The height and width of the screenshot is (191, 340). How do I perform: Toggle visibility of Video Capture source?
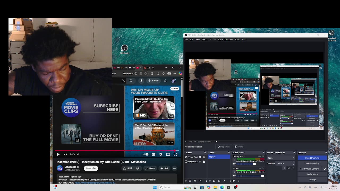(x=200, y=157)
